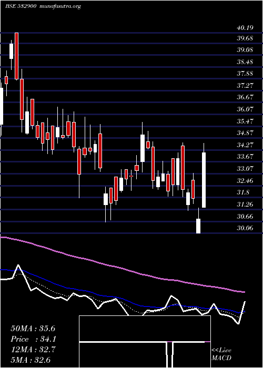
Task: Click the '5MA : 32.6' legend entry
Action: click(31, 360)
